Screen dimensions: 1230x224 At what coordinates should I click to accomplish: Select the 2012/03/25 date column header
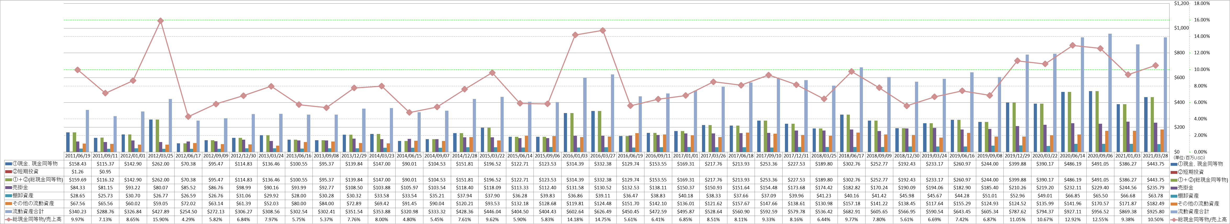[161, 156]
